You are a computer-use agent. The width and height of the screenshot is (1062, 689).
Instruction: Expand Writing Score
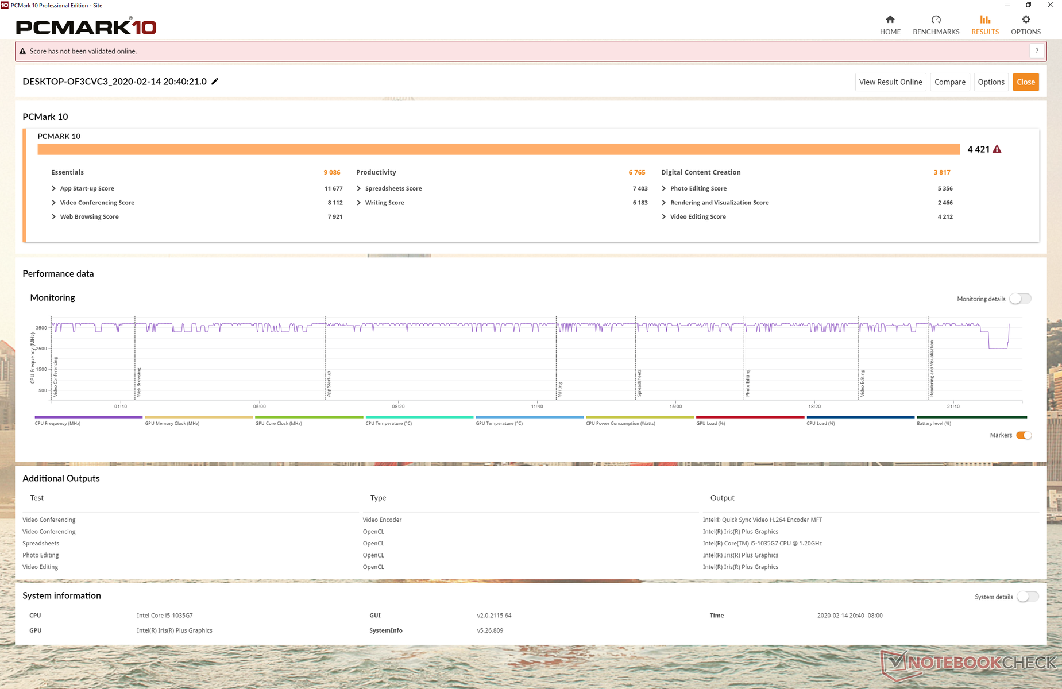coord(359,203)
